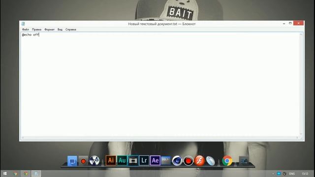Image resolution: width=315 pixels, height=177 pixels.
Task: Launch the round black record icon in dock
Action: point(188,161)
